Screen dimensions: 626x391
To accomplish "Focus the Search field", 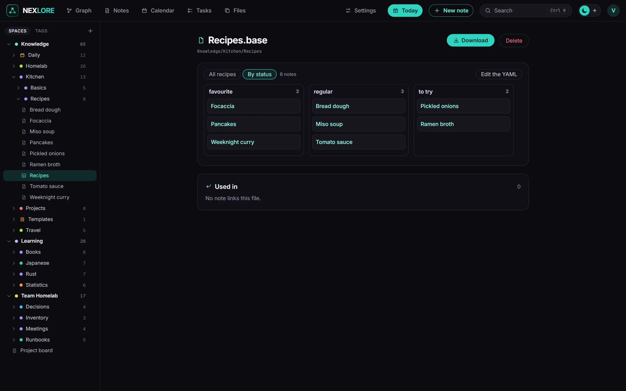I will (x=525, y=10).
